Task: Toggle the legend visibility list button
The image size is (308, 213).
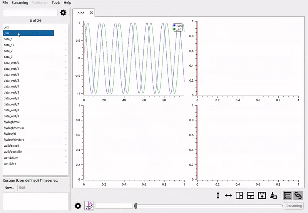Action: (x=287, y=196)
